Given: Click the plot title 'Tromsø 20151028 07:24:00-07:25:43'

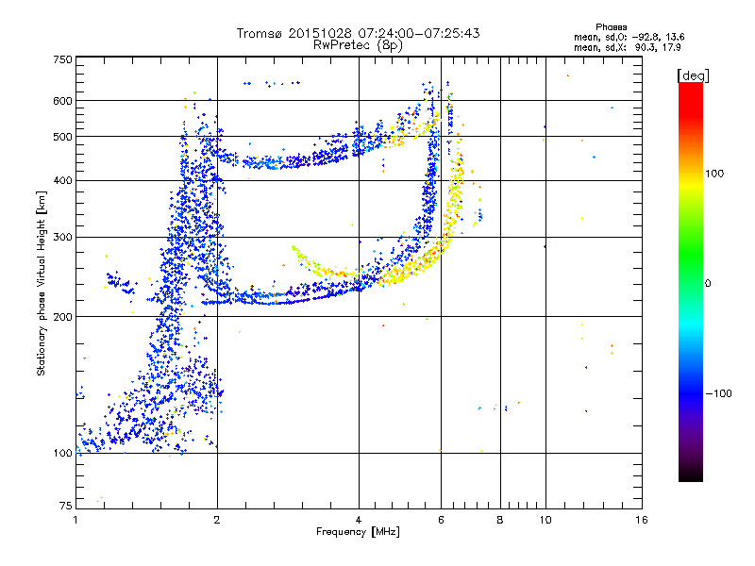Looking at the screenshot, I should 358,33.
